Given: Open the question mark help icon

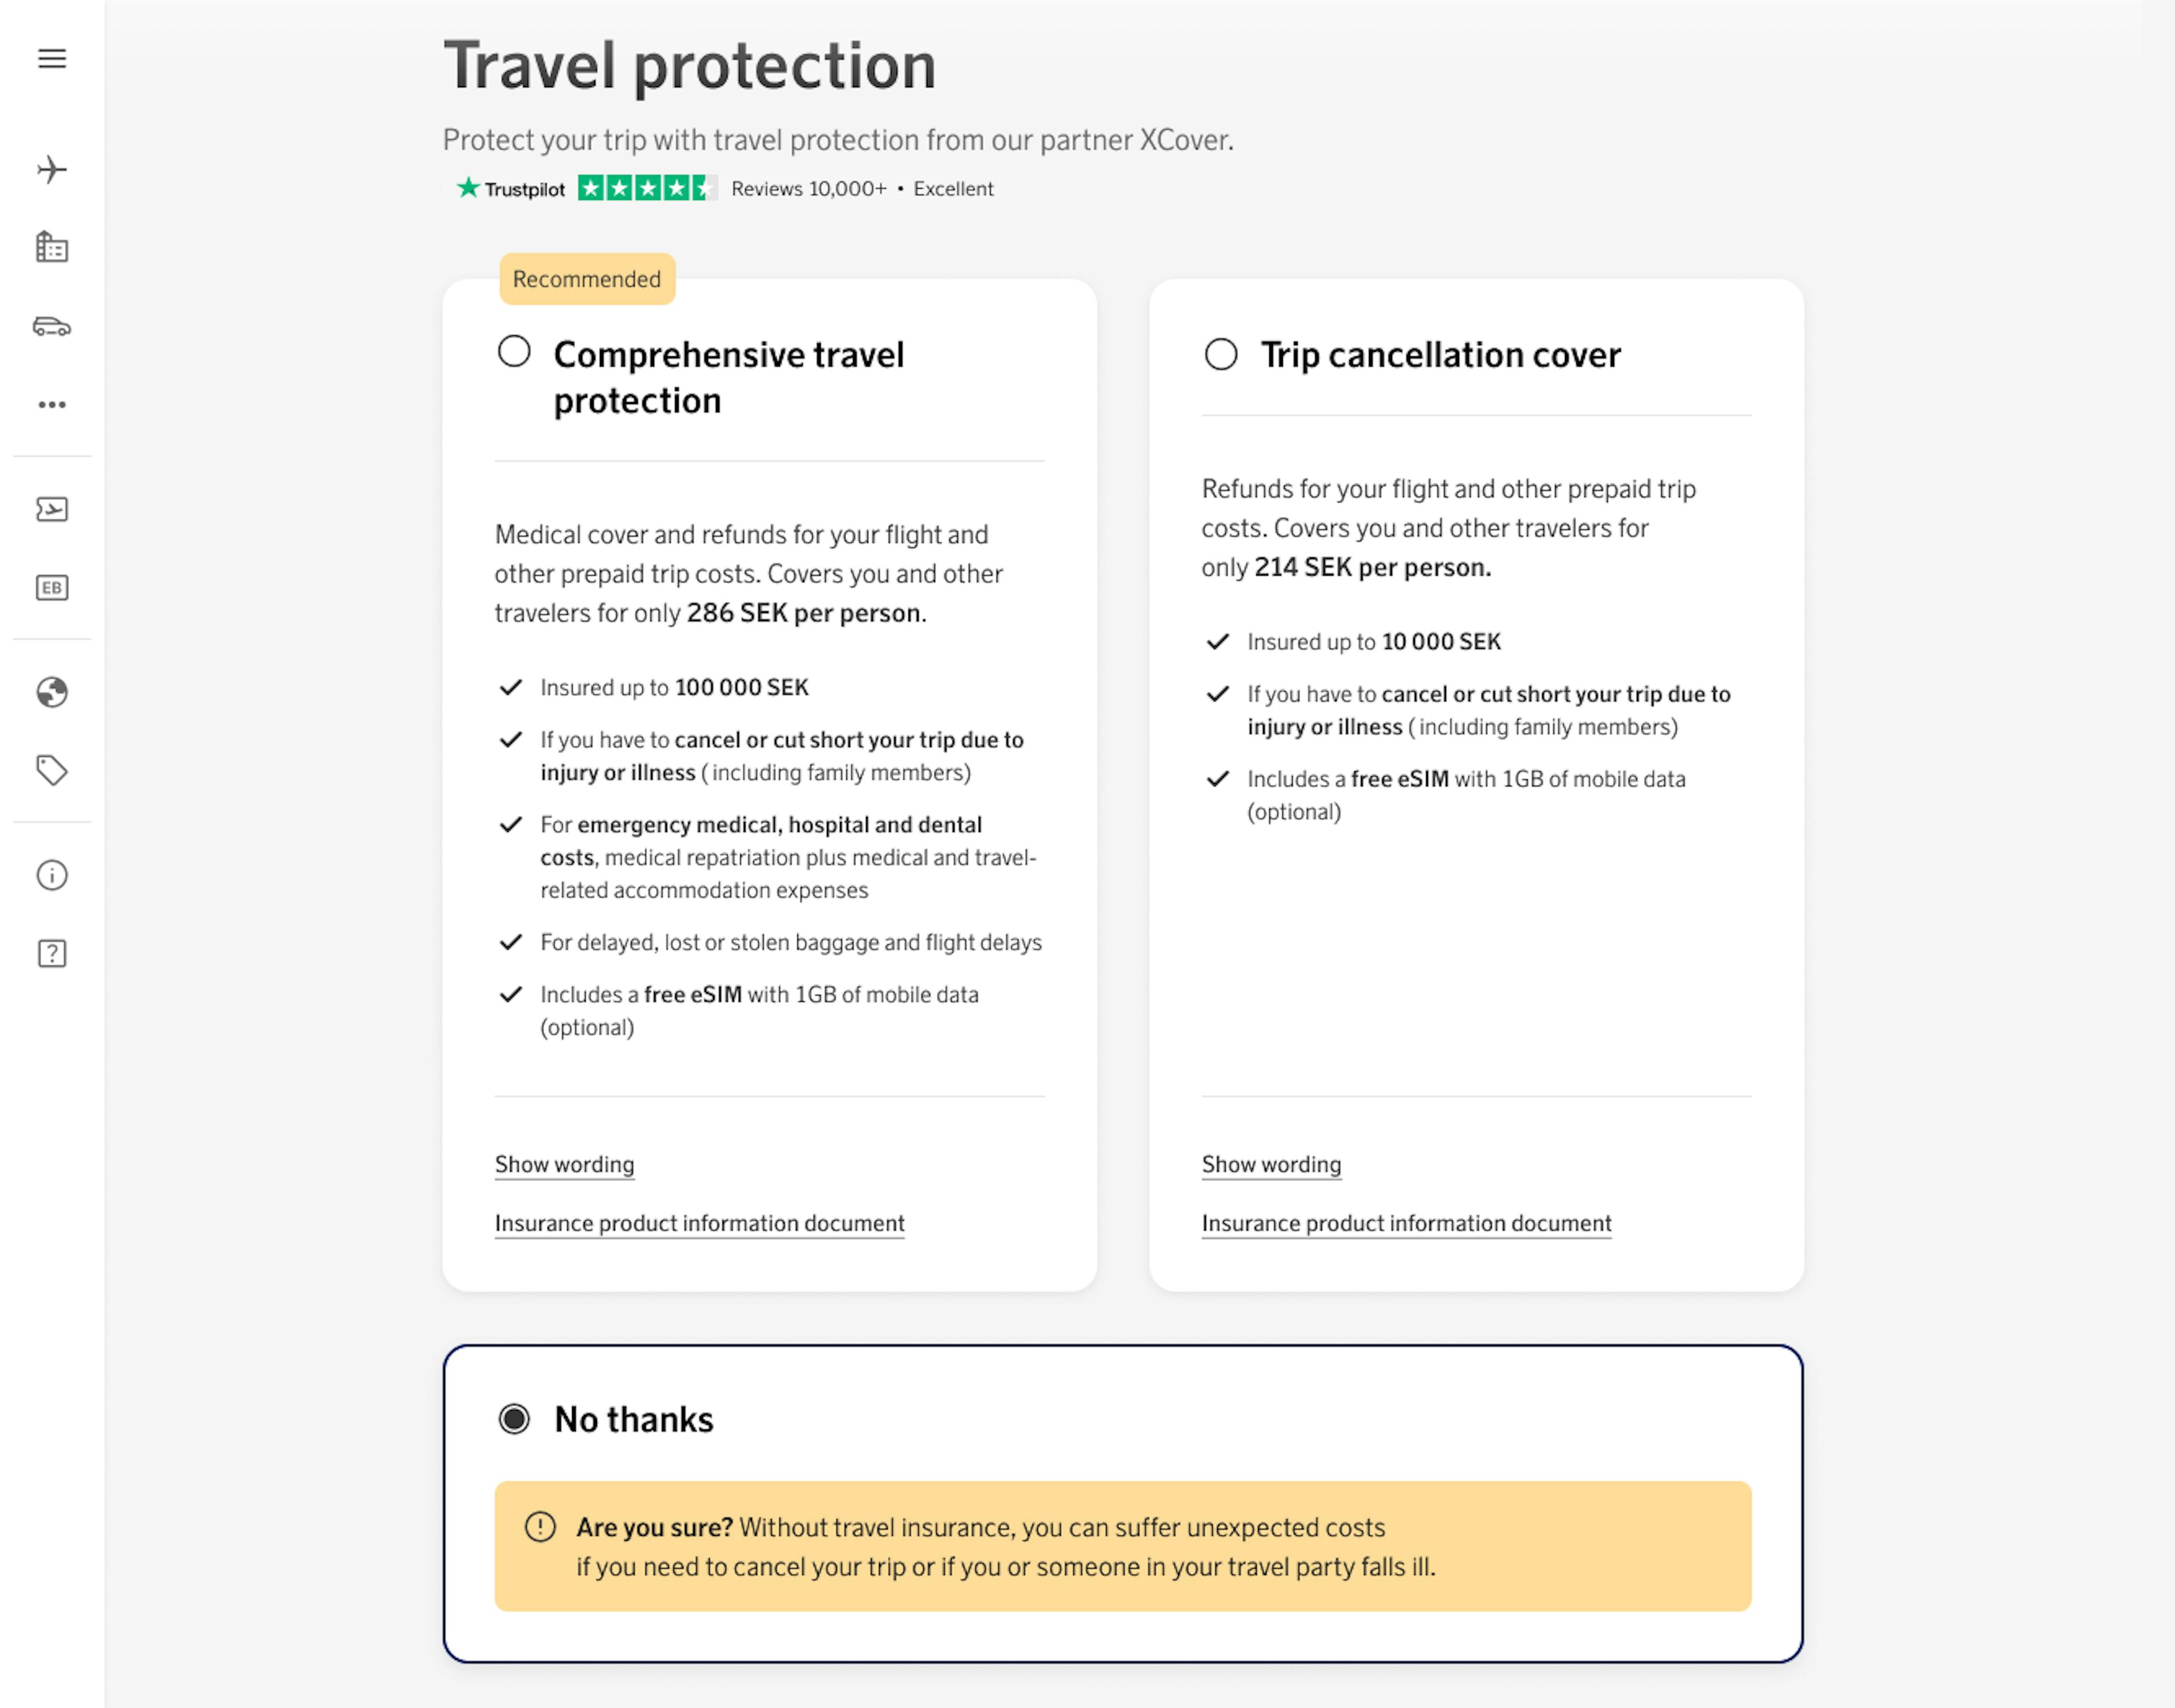Looking at the screenshot, I should pos(52,953).
